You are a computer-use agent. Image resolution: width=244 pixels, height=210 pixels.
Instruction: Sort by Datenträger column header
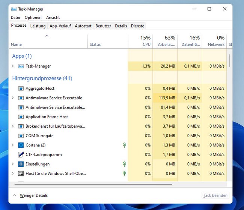tap(190, 41)
